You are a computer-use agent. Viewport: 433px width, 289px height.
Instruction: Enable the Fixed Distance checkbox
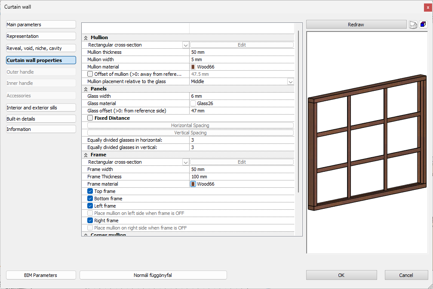coord(90,118)
